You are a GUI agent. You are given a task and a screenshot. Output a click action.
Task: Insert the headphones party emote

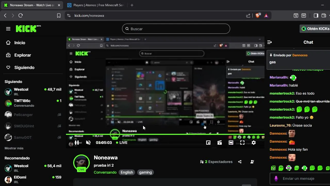[289, 168]
